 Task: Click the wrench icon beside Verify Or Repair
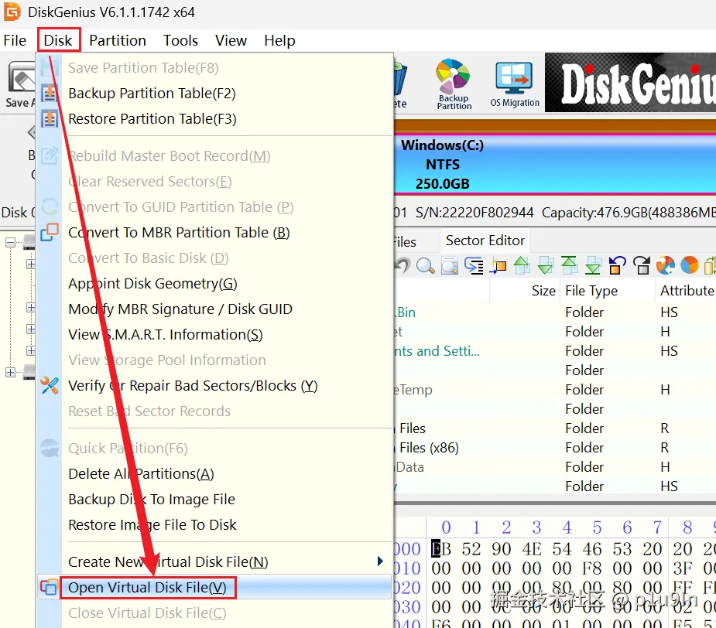(50, 386)
